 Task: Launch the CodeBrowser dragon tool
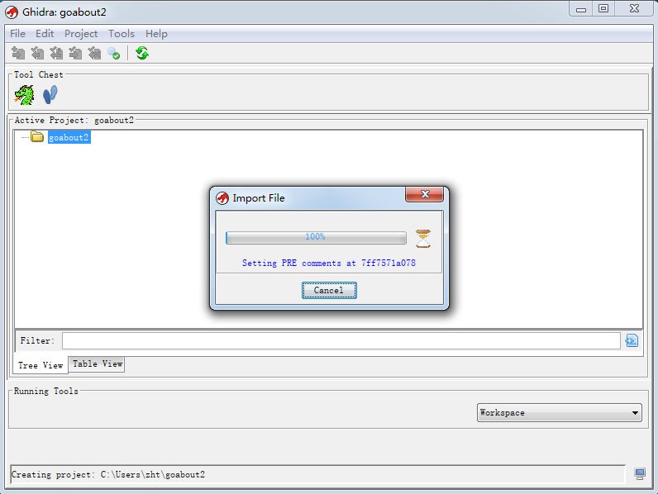click(x=24, y=95)
